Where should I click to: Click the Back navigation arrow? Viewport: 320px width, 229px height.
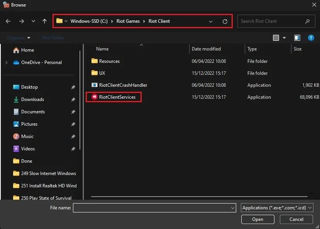[x=8, y=21]
